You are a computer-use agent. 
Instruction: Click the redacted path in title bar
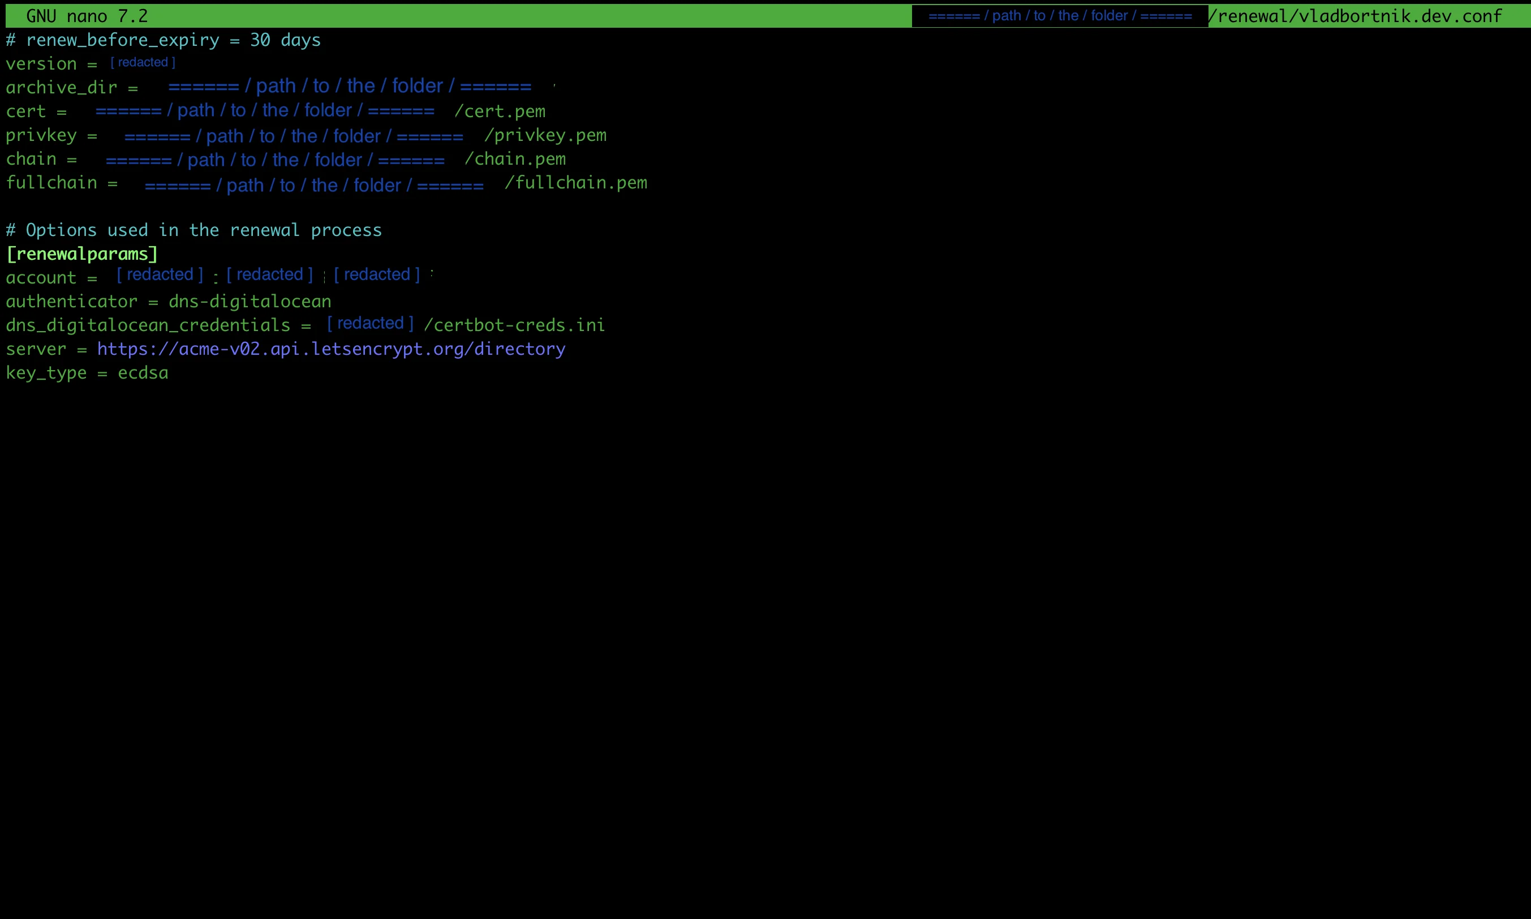point(1060,16)
